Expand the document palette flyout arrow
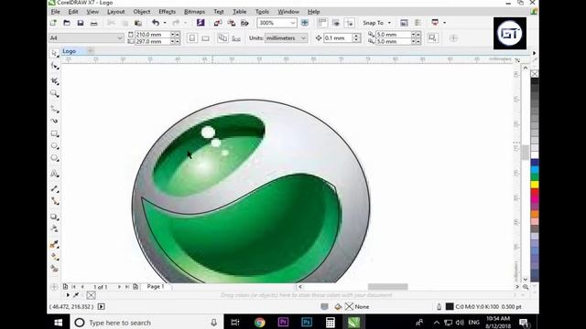586x329 pixels. point(68,295)
